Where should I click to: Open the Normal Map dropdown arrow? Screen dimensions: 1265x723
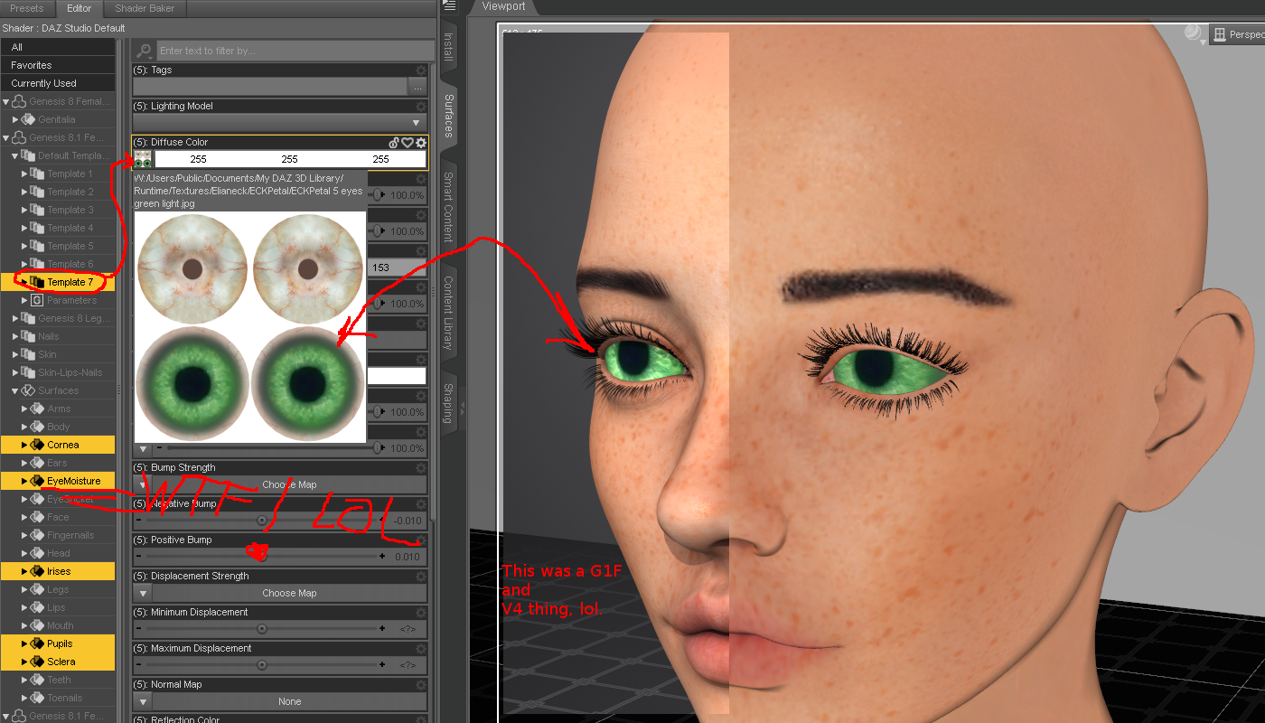(x=143, y=701)
